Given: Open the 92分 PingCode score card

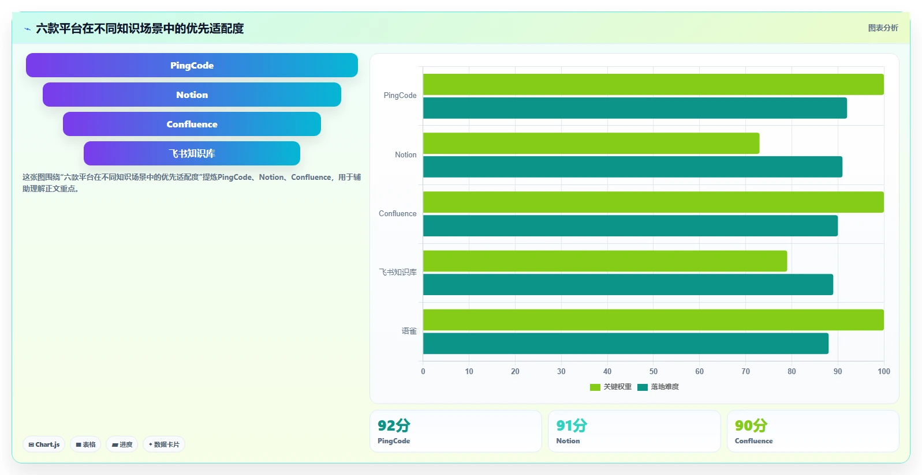Looking at the screenshot, I should coord(456,431).
